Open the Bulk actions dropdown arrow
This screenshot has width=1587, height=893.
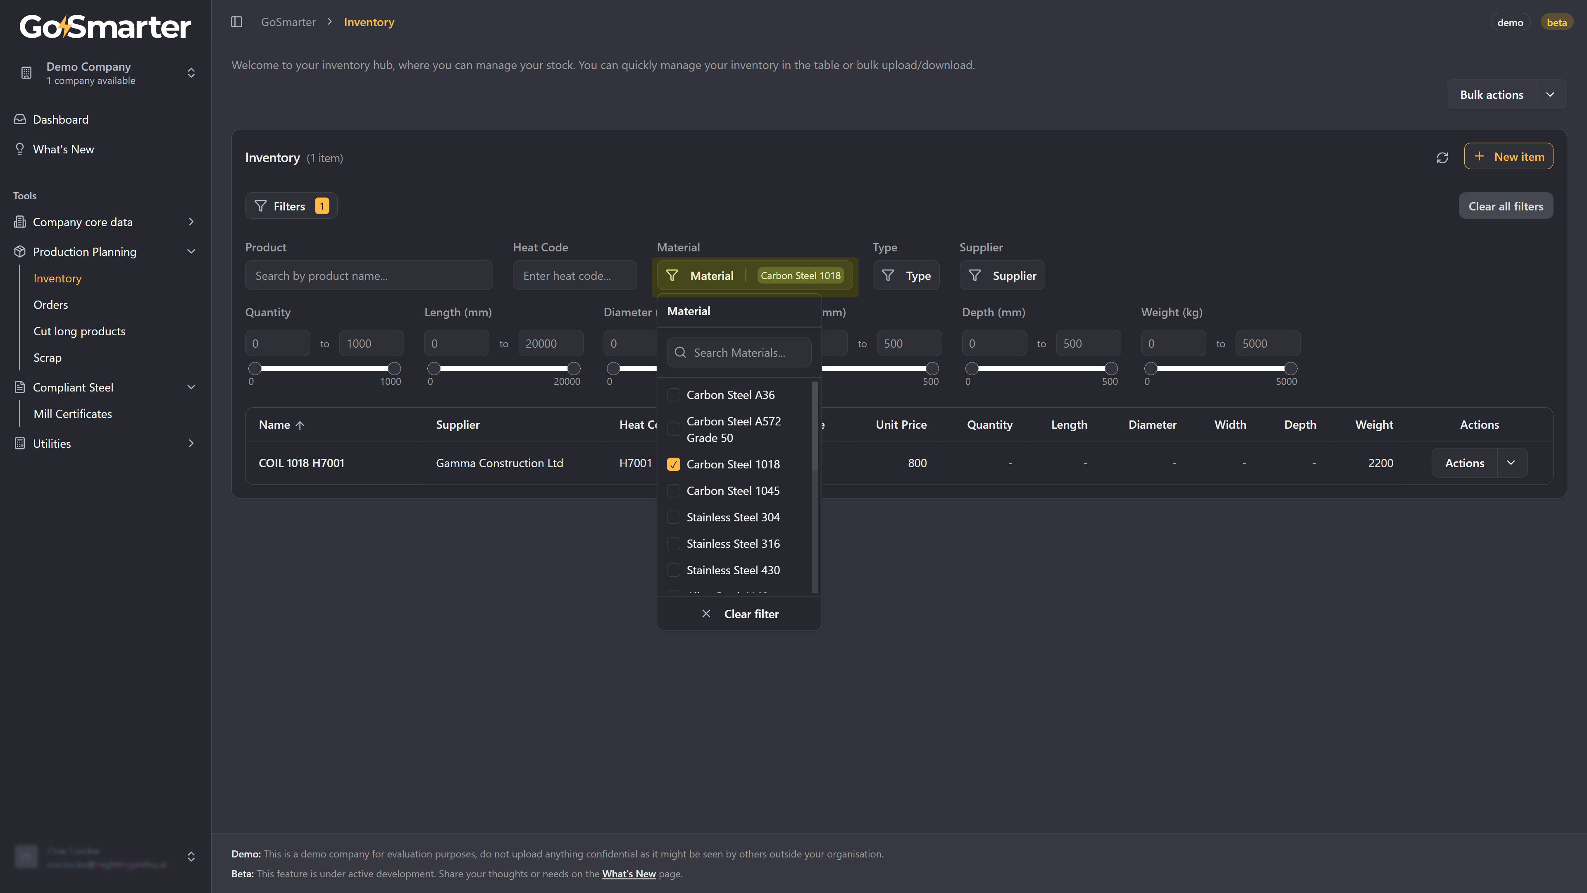(1551, 95)
